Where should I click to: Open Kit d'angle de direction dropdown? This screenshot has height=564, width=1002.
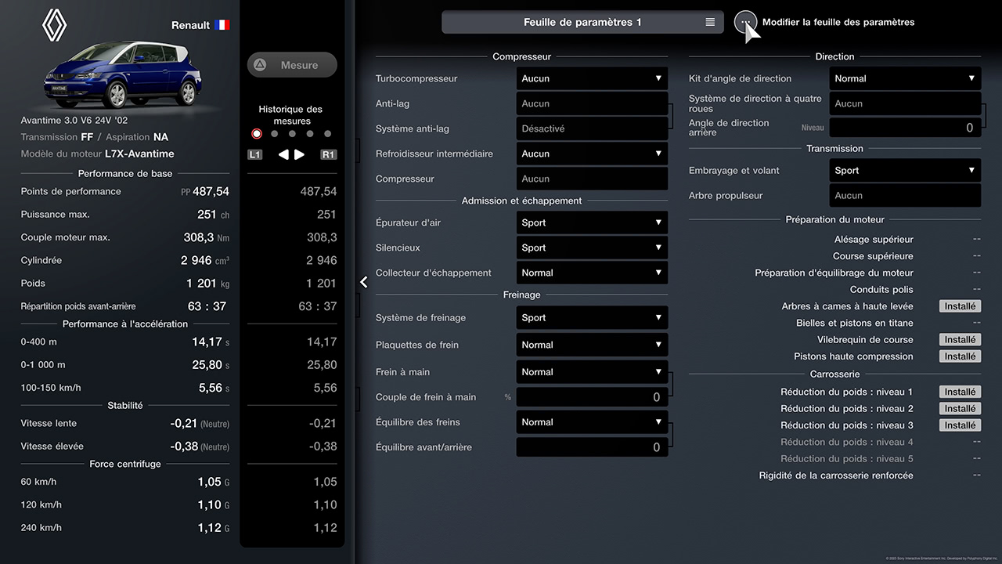906,78
